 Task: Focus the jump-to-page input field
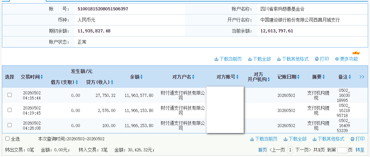(342, 150)
